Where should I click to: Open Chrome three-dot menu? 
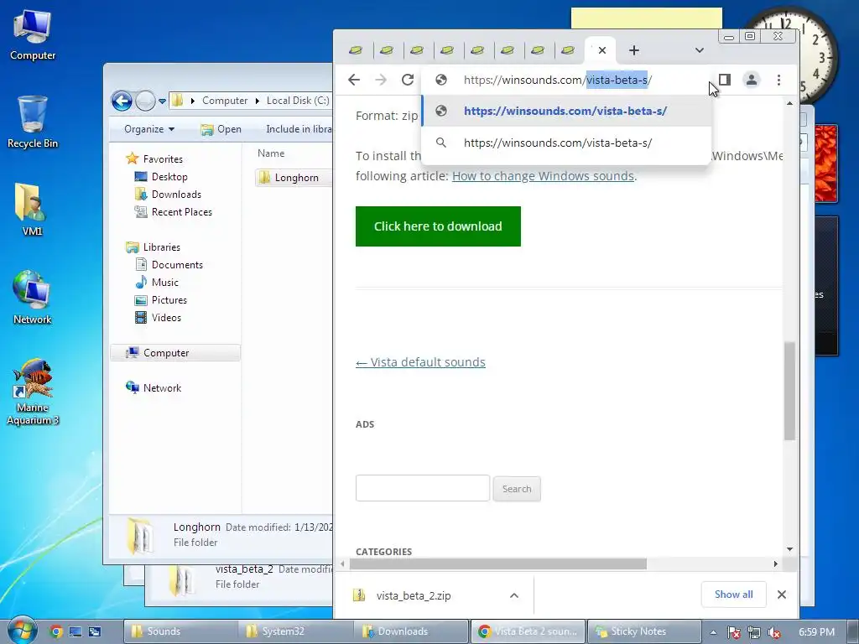pos(778,80)
